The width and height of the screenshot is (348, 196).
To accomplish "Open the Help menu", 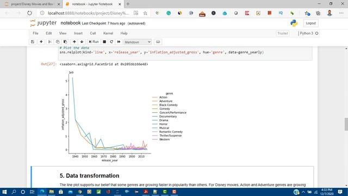I will point(124,33).
